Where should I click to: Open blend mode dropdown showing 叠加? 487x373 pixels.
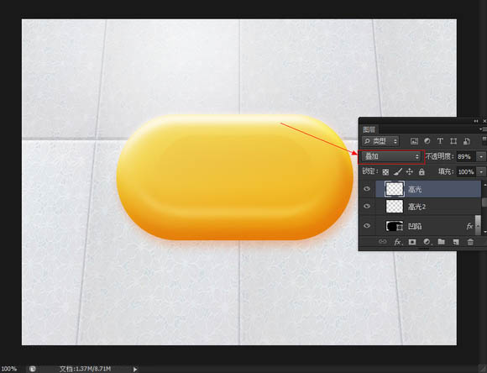pyautogui.click(x=391, y=156)
